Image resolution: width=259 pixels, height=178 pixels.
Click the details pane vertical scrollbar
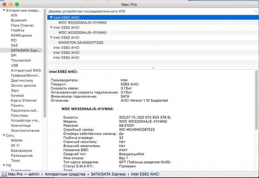click(x=256, y=100)
